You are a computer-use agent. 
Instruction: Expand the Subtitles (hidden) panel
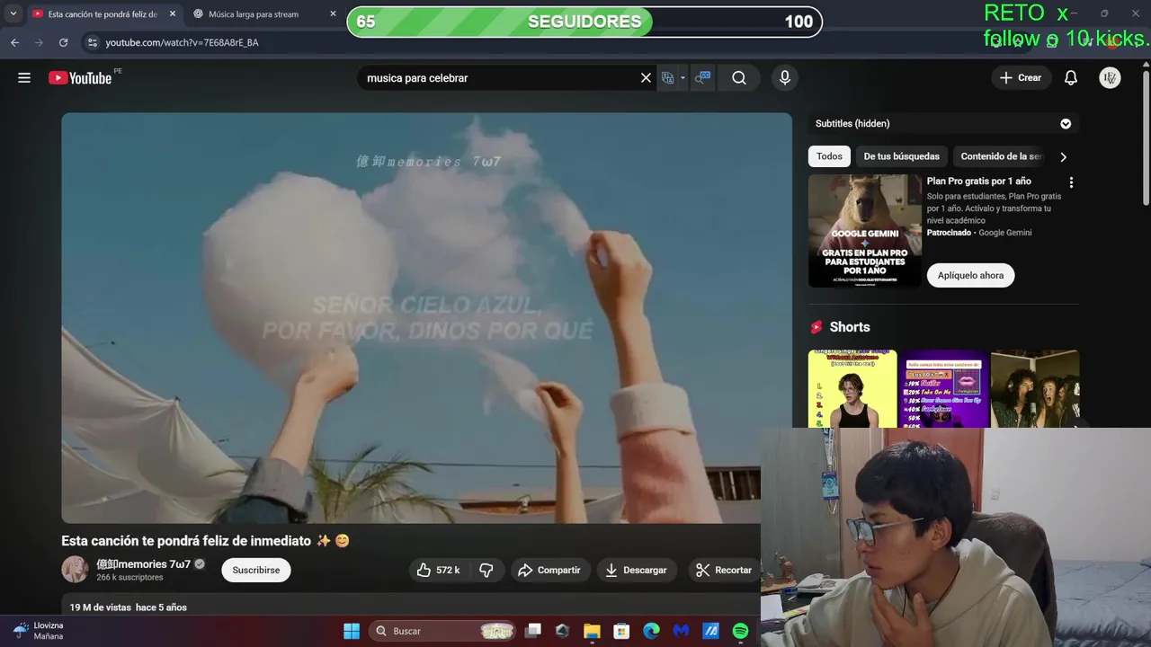(x=1066, y=124)
